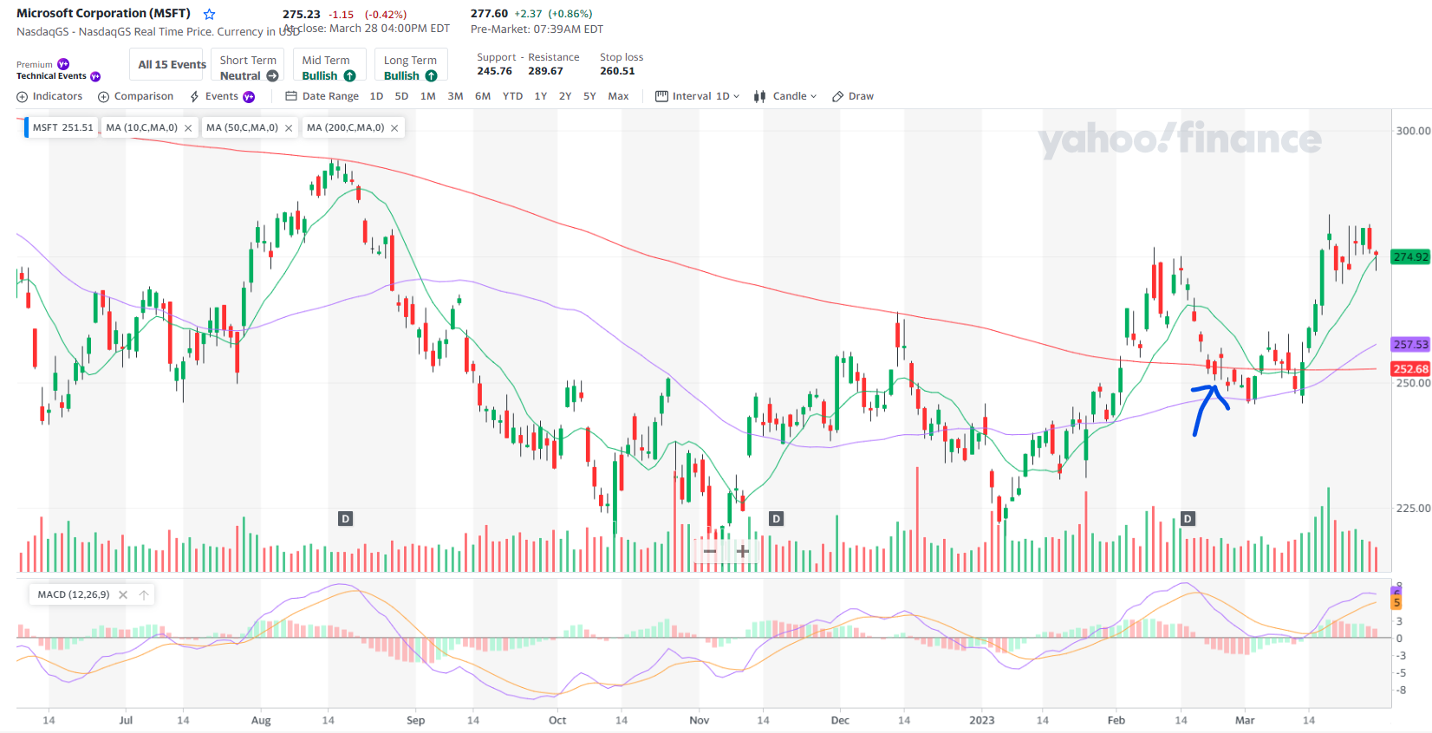Image resolution: width=1432 pixels, height=733 pixels.
Task: Click the Microsoft Corporation (MSFT) title
Action: [x=103, y=14]
